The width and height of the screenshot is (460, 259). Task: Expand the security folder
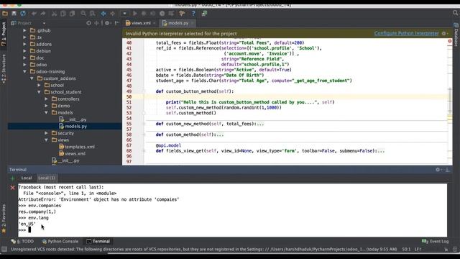46,133
